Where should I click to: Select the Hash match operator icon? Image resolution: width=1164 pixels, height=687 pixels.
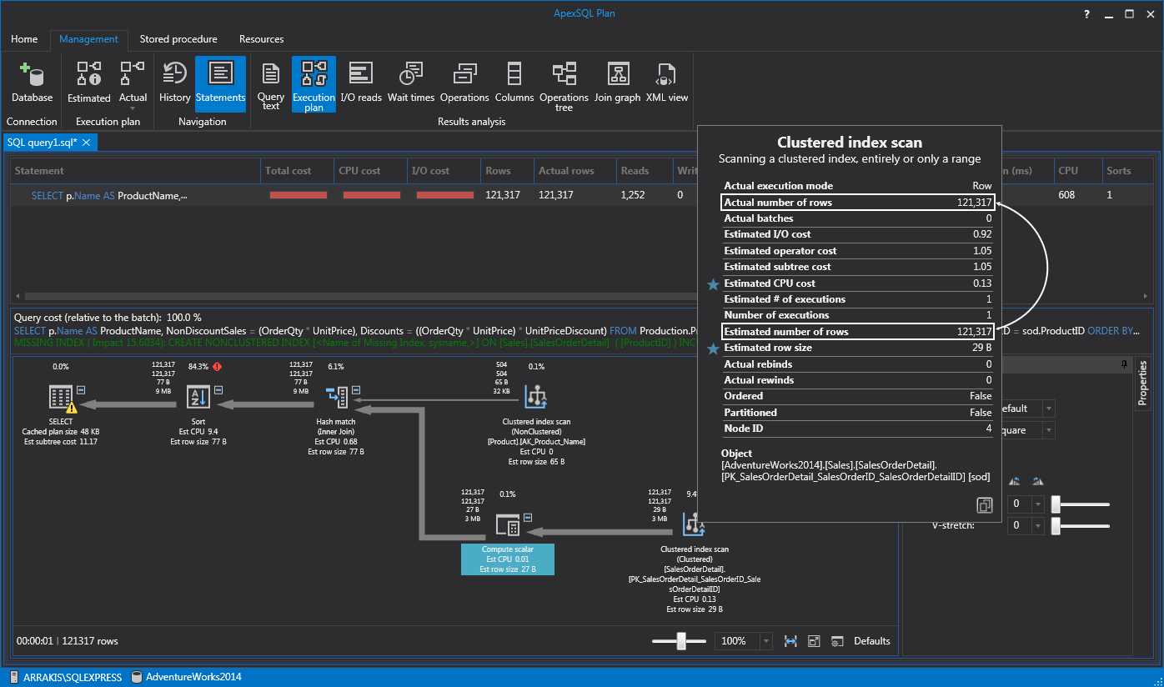[x=336, y=398]
